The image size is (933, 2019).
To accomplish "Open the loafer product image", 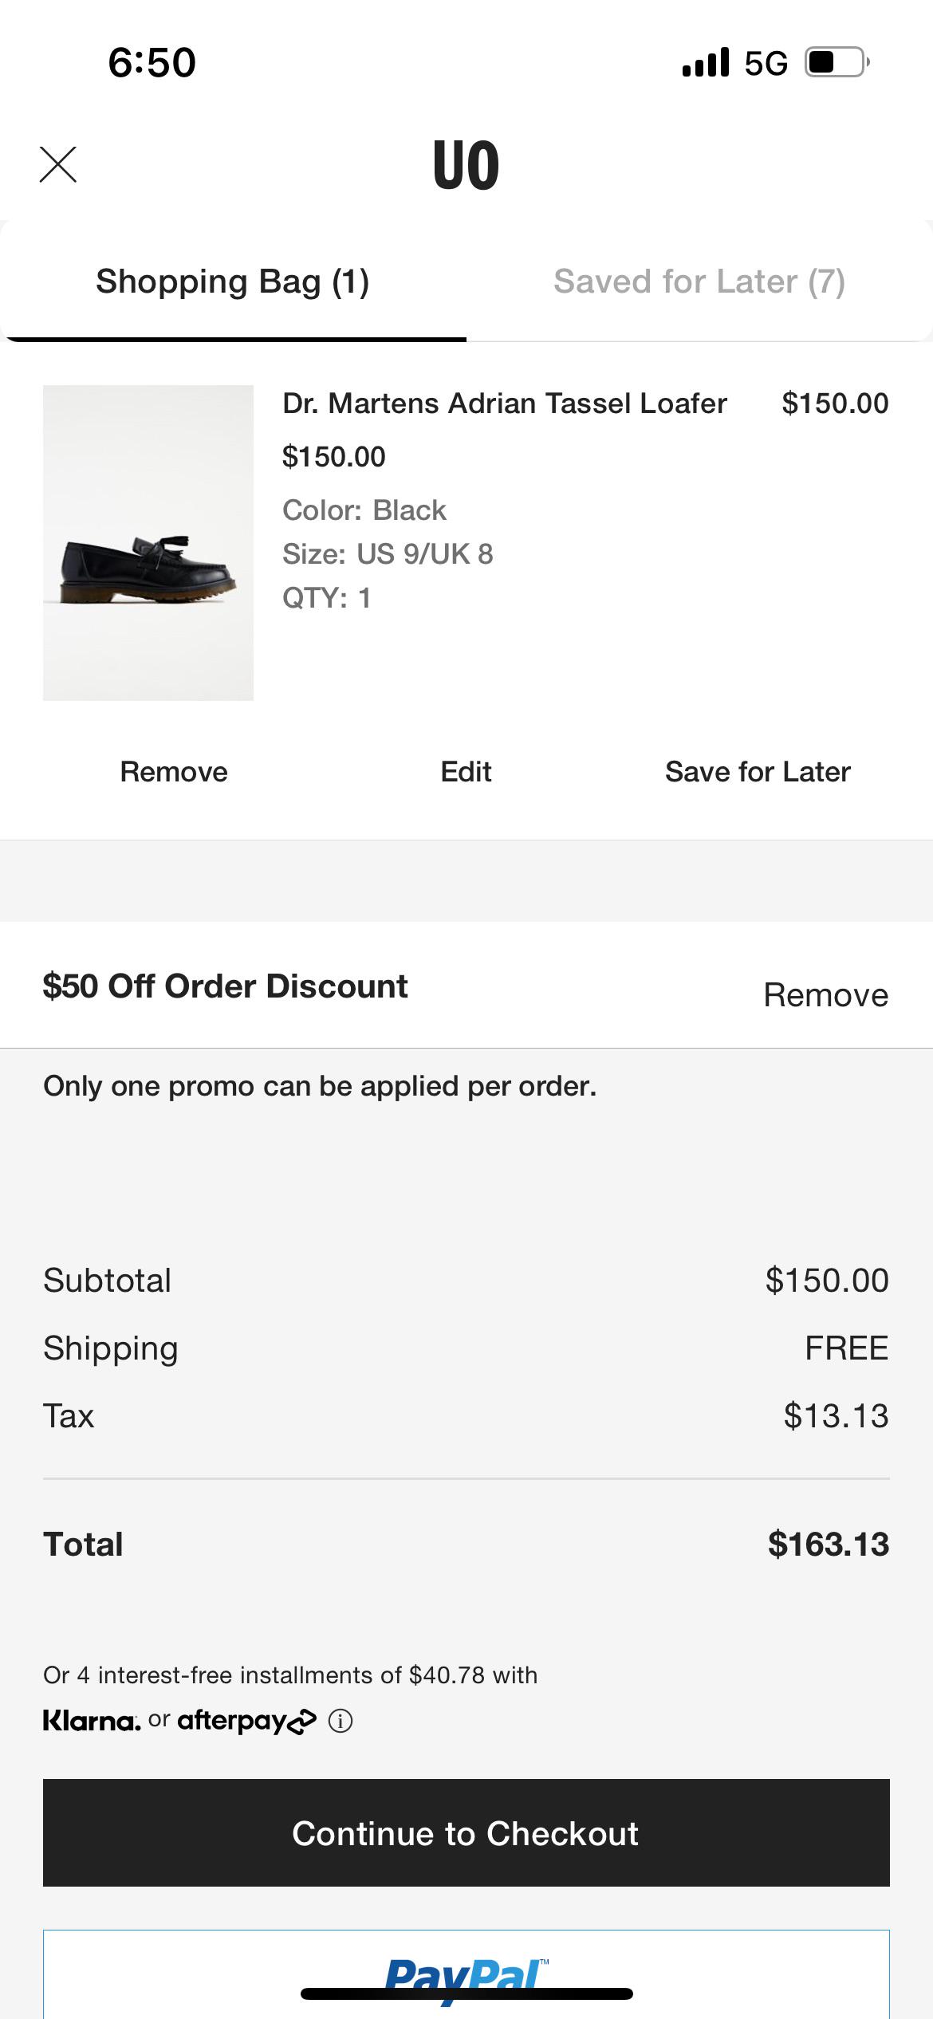I will click(148, 542).
